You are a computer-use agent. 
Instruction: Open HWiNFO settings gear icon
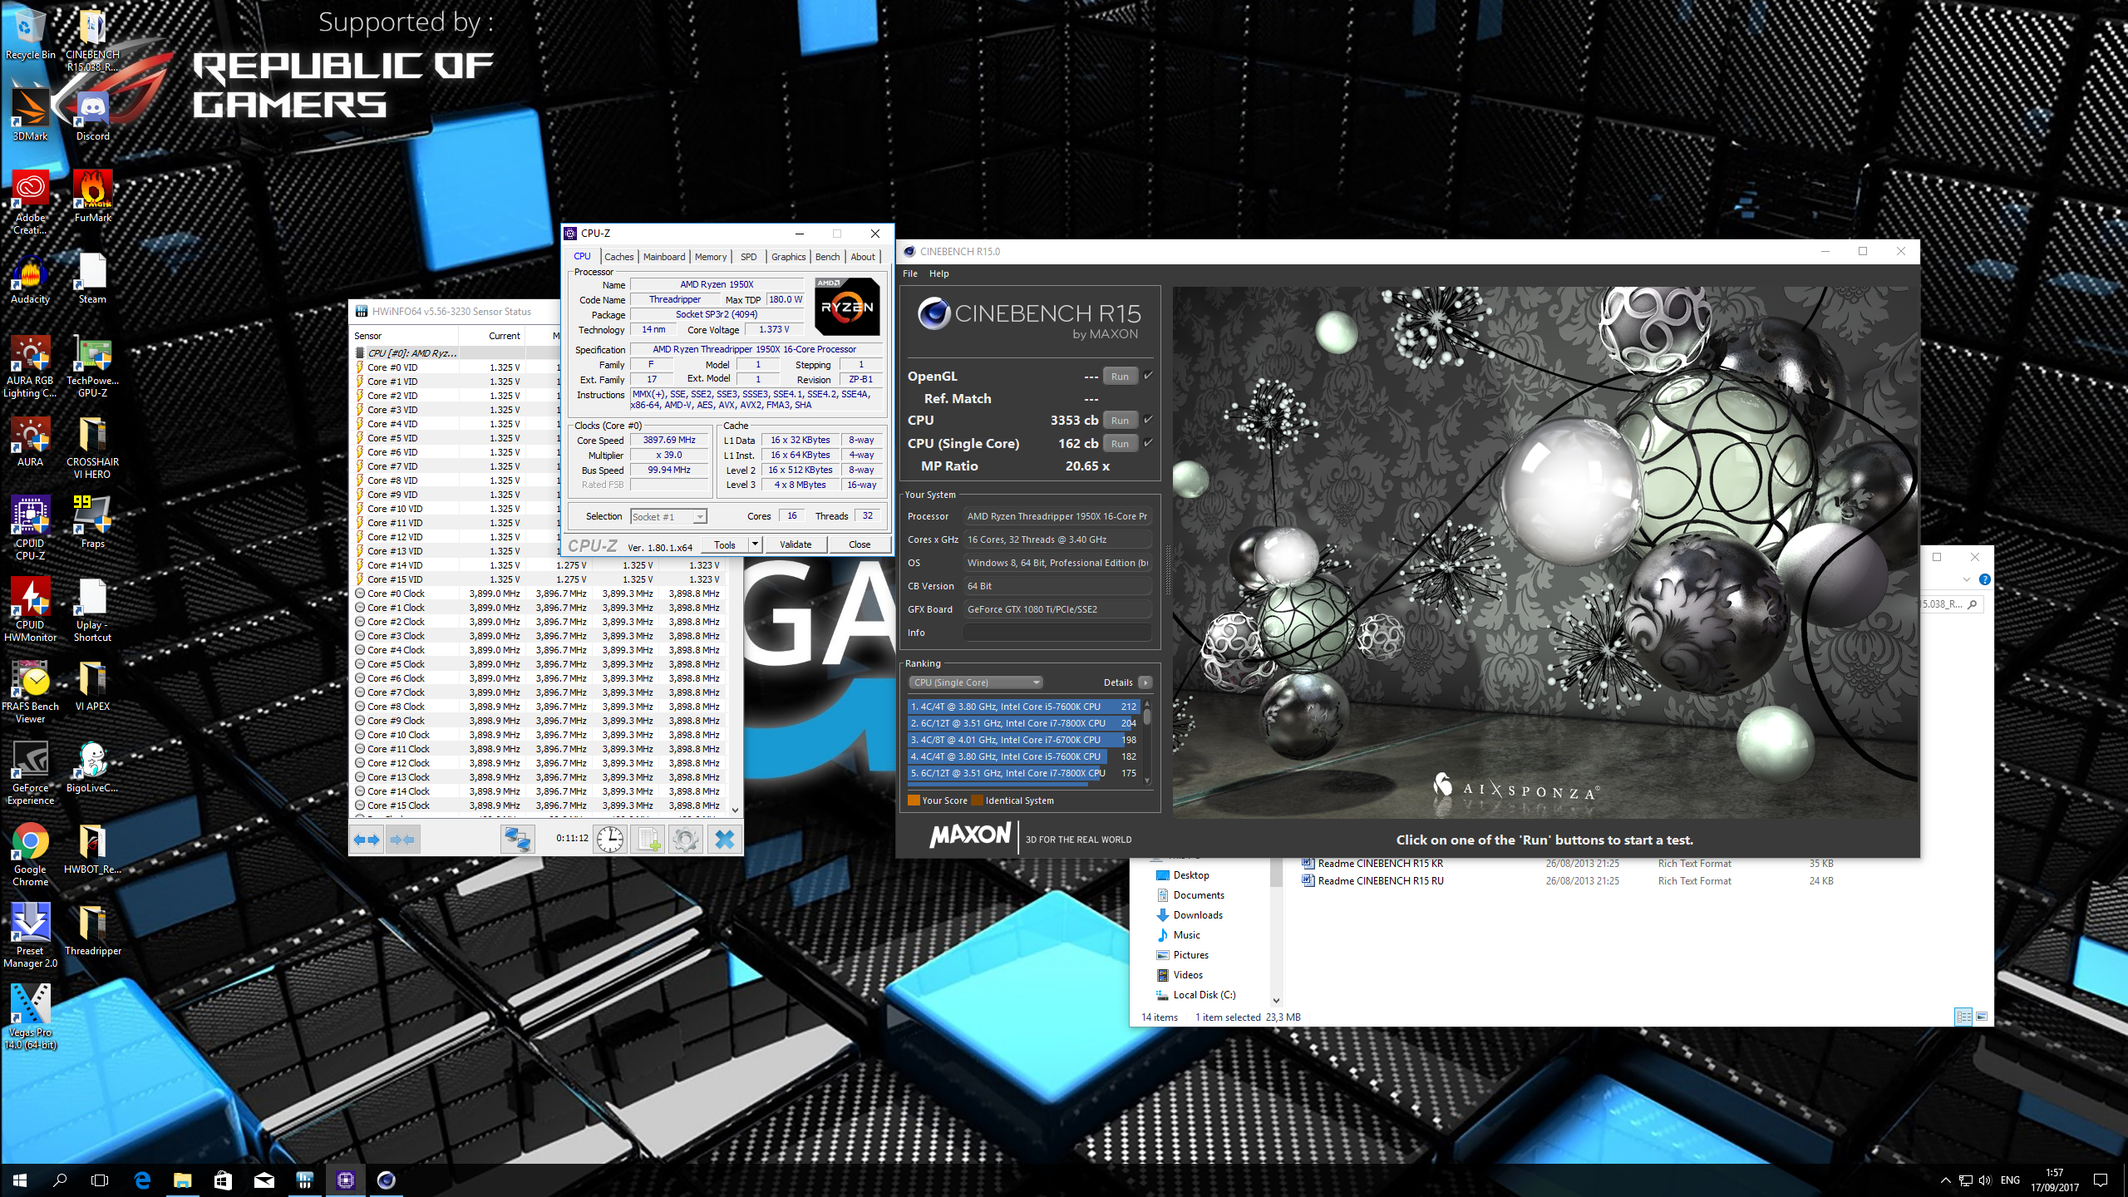coord(686,840)
